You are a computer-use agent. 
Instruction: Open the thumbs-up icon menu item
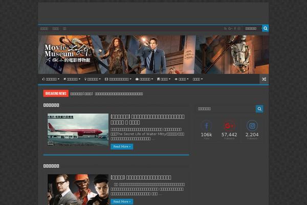51,79
